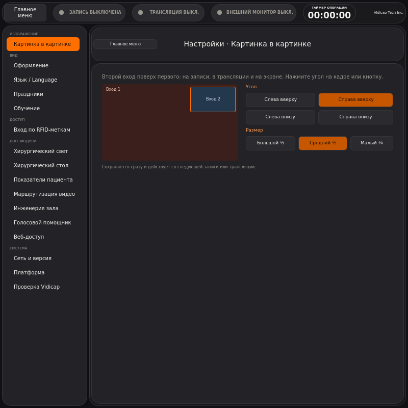
Task: Open Показатели пациента module
Action: coord(43,180)
